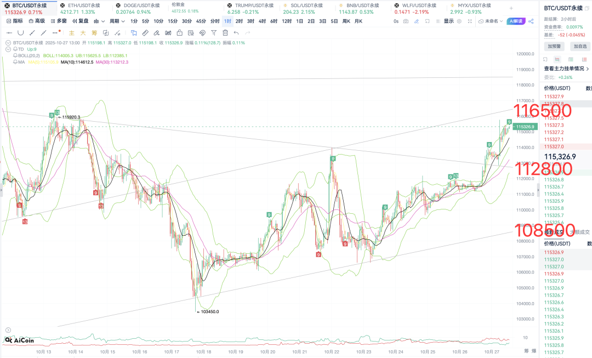The height and width of the screenshot is (358, 592).
Task: Open chart settings gear icon
Action: [459, 21]
